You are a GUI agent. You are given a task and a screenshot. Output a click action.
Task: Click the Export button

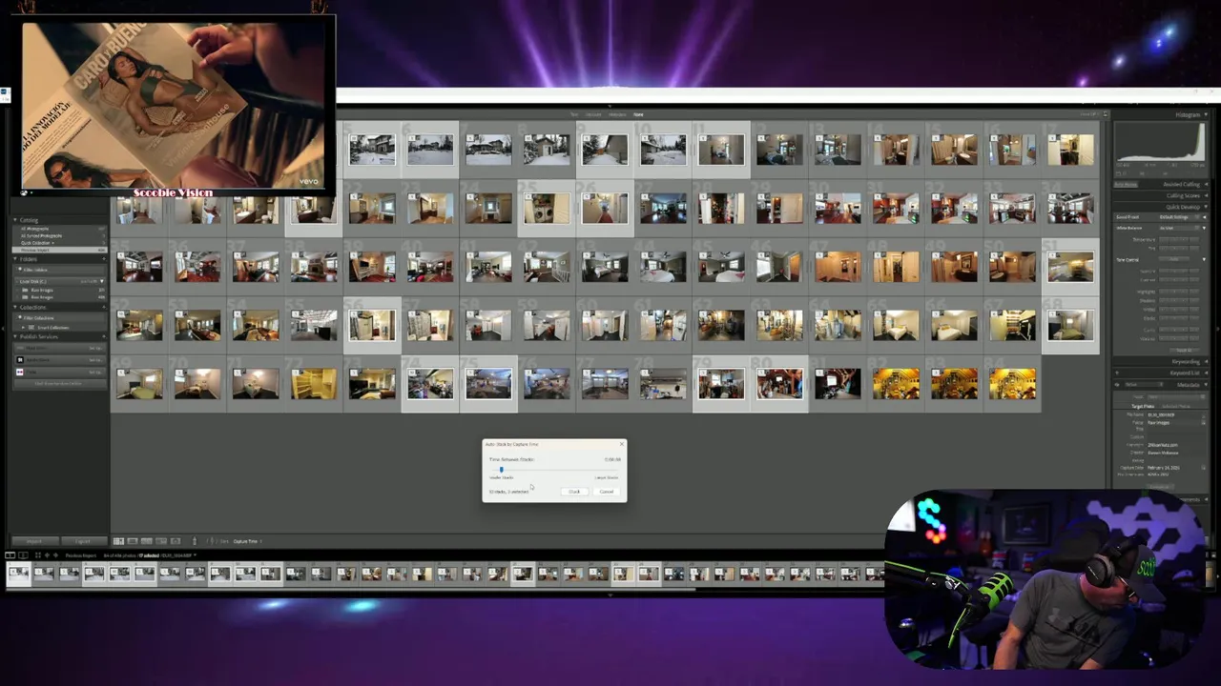point(84,541)
